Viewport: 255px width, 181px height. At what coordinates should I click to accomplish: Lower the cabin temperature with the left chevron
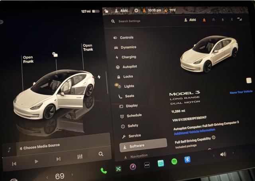click(x=47, y=177)
